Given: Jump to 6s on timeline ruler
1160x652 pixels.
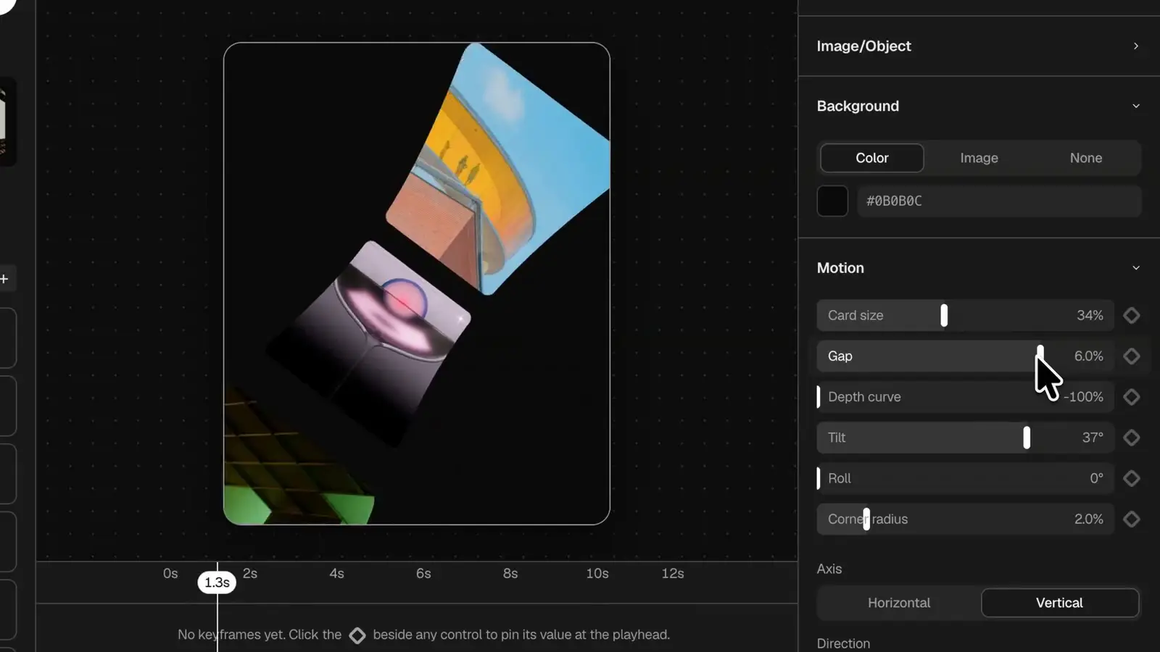Looking at the screenshot, I should pyautogui.click(x=423, y=573).
